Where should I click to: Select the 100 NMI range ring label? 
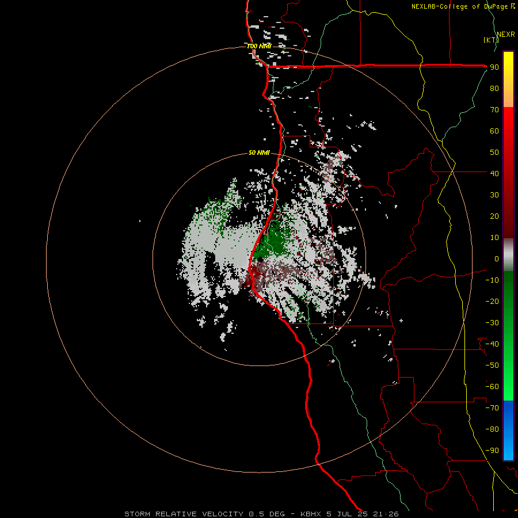(259, 46)
